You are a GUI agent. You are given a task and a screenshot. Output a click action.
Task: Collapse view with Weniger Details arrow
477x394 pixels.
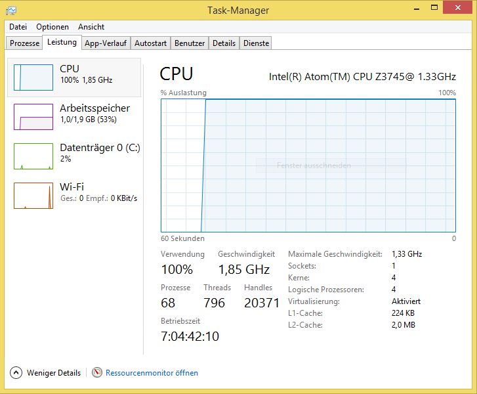point(16,372)
